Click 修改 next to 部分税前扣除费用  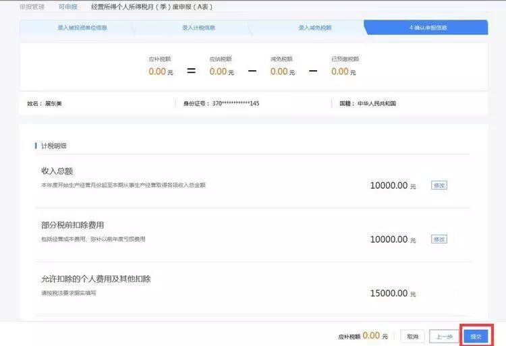click(439, 239)
